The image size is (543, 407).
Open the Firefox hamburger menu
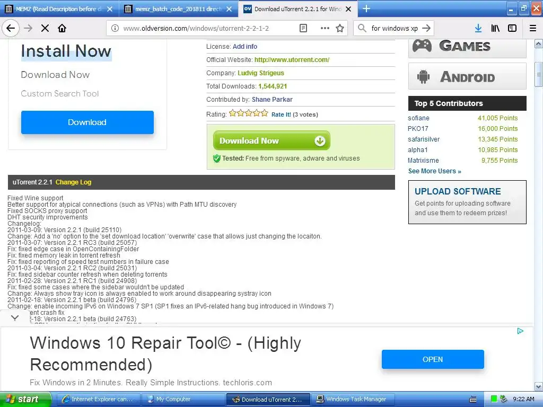[x=533, y=28]
